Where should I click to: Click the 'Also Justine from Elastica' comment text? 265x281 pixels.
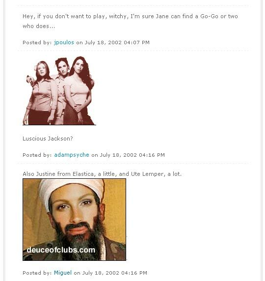[x=102, y=174]
